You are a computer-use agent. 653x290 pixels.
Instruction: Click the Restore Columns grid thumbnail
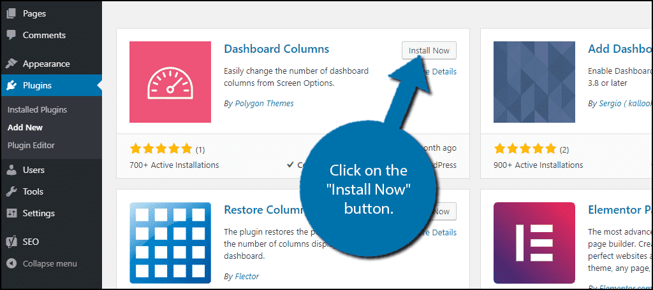[170, 243]
